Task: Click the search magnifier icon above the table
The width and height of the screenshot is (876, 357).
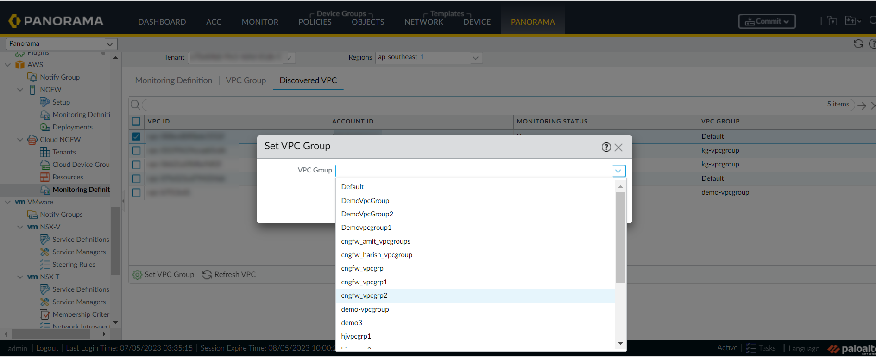Action: click(x=135, y=105)
